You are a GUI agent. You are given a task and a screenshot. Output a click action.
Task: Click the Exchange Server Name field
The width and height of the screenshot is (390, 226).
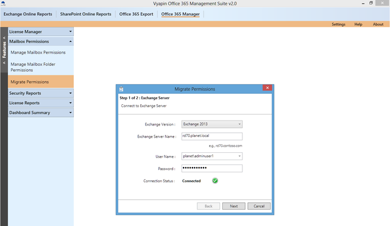(212, 136)
